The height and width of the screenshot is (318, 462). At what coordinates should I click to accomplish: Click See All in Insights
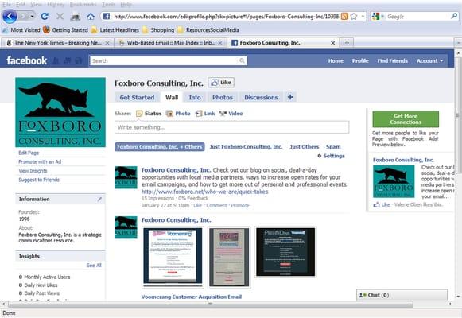pyautogui.click(x=94, y=266)
